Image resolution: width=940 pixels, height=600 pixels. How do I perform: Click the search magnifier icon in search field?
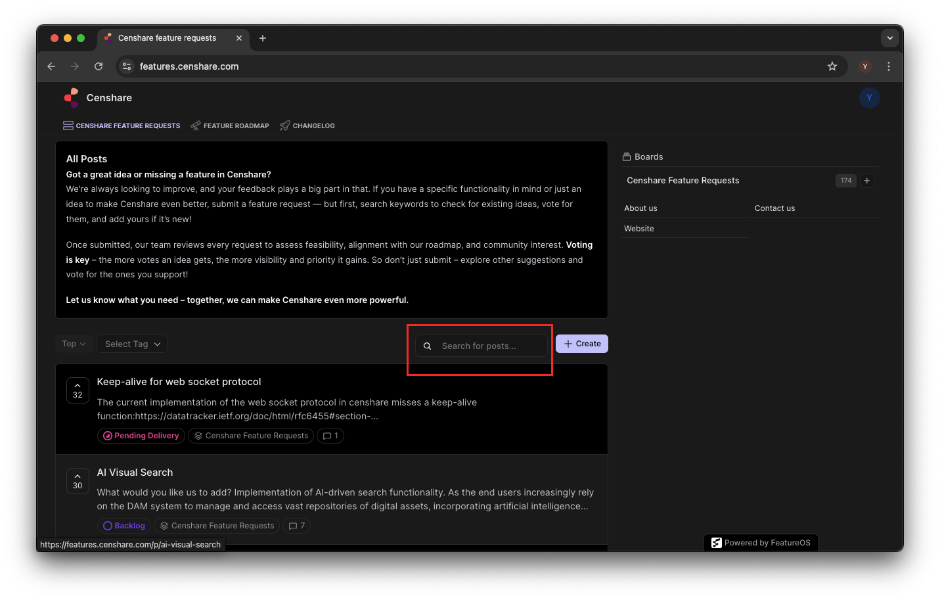pos(428,345)
